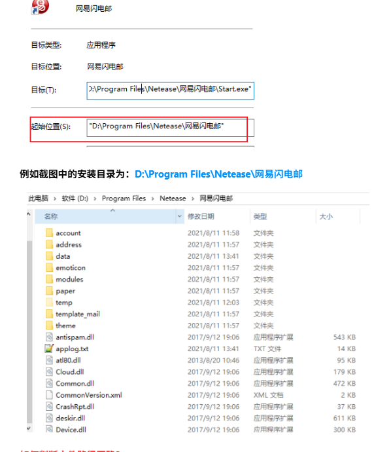Viewport: 391px width, 452px height.
Task: Click the Device.dll file icon
Action: tap(49, 429)
